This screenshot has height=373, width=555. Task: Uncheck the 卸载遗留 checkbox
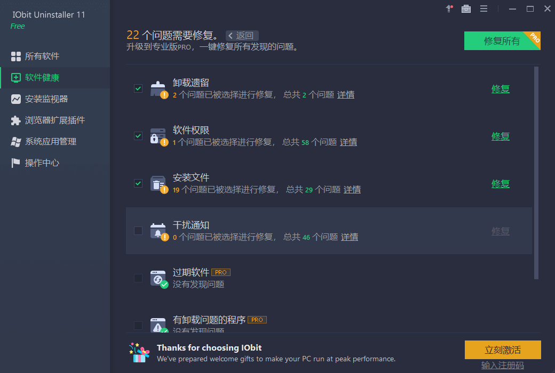pyautogui.click(x=138, y=88)
